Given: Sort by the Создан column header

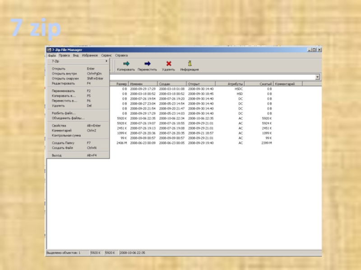Looking at the screenshot, I should point(172,84).
